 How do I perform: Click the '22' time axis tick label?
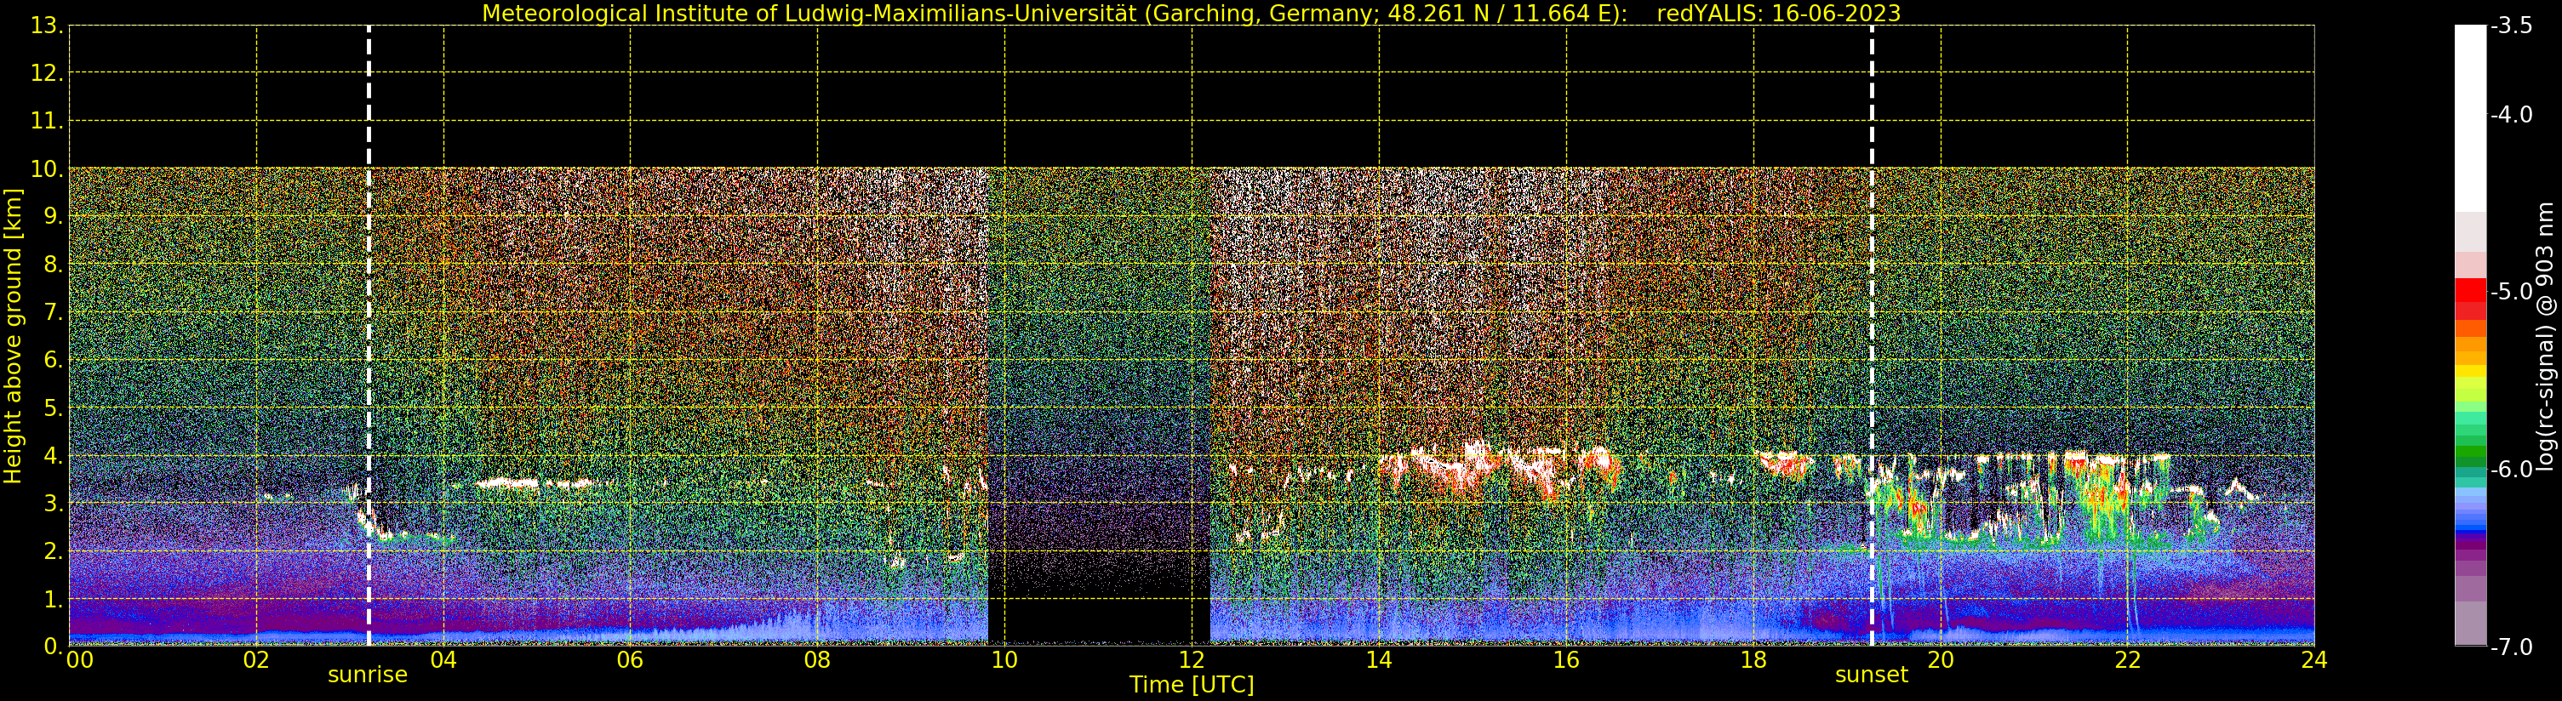(2127, 660)
